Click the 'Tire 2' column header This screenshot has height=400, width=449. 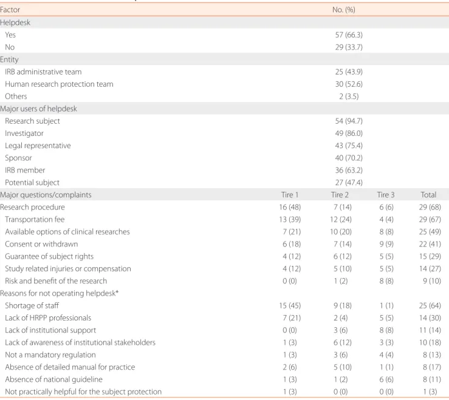point(340,195)
